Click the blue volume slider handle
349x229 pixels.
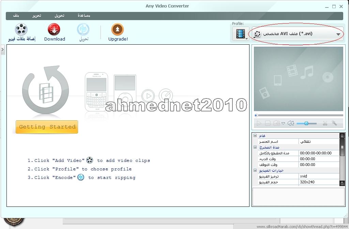[306, 123]
